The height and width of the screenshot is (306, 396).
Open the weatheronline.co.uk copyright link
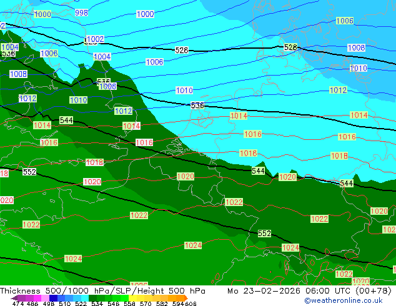(x=344, y=300)
